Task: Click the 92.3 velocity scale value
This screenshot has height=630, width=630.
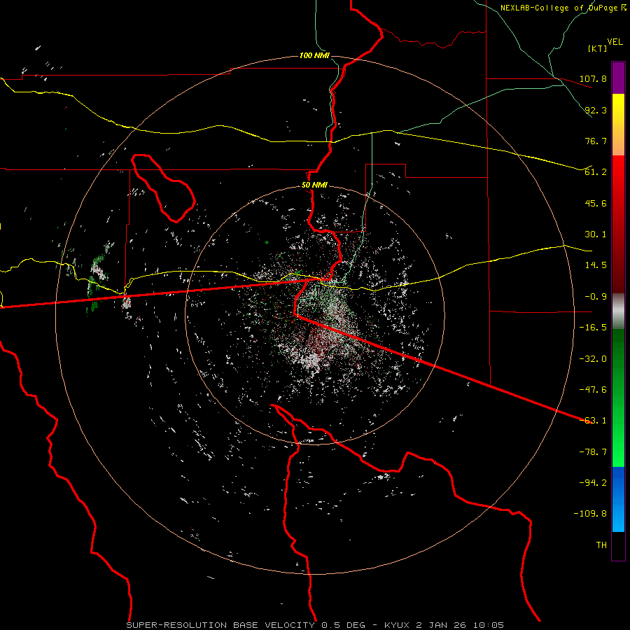Action: 596,110
